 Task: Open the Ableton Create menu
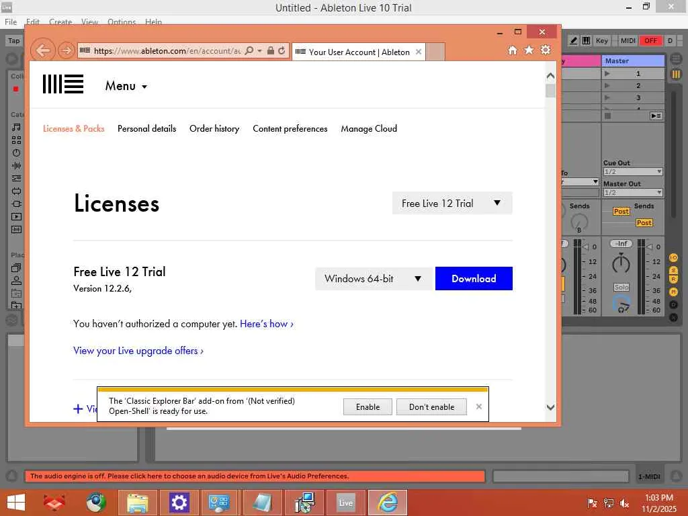pyautogui.click(x=60, y=22)
